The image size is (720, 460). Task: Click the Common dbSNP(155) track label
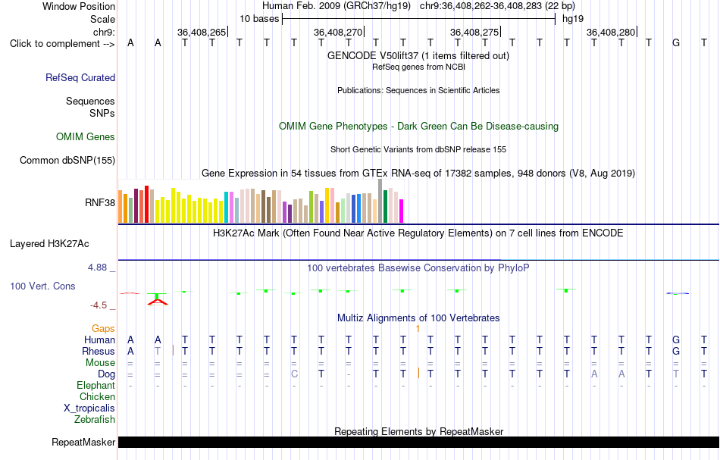pos(67,160)
